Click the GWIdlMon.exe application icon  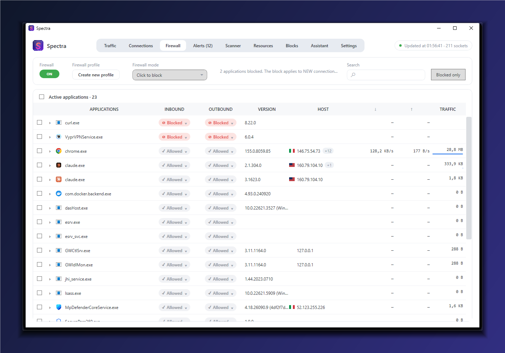point(59,265)
